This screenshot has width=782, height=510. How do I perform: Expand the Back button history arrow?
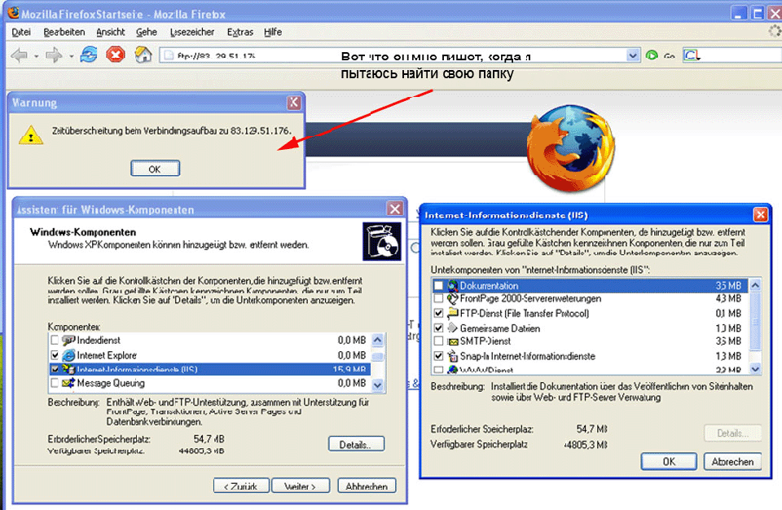[36, 56]
